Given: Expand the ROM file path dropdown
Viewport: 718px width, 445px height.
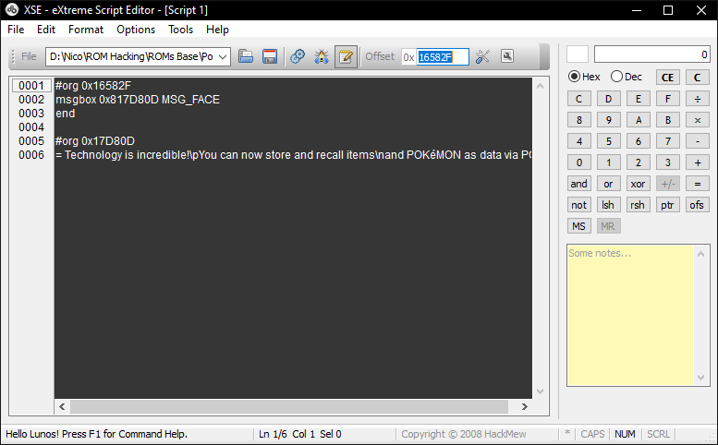Looking at the screenshot, I should pos(223,56).
